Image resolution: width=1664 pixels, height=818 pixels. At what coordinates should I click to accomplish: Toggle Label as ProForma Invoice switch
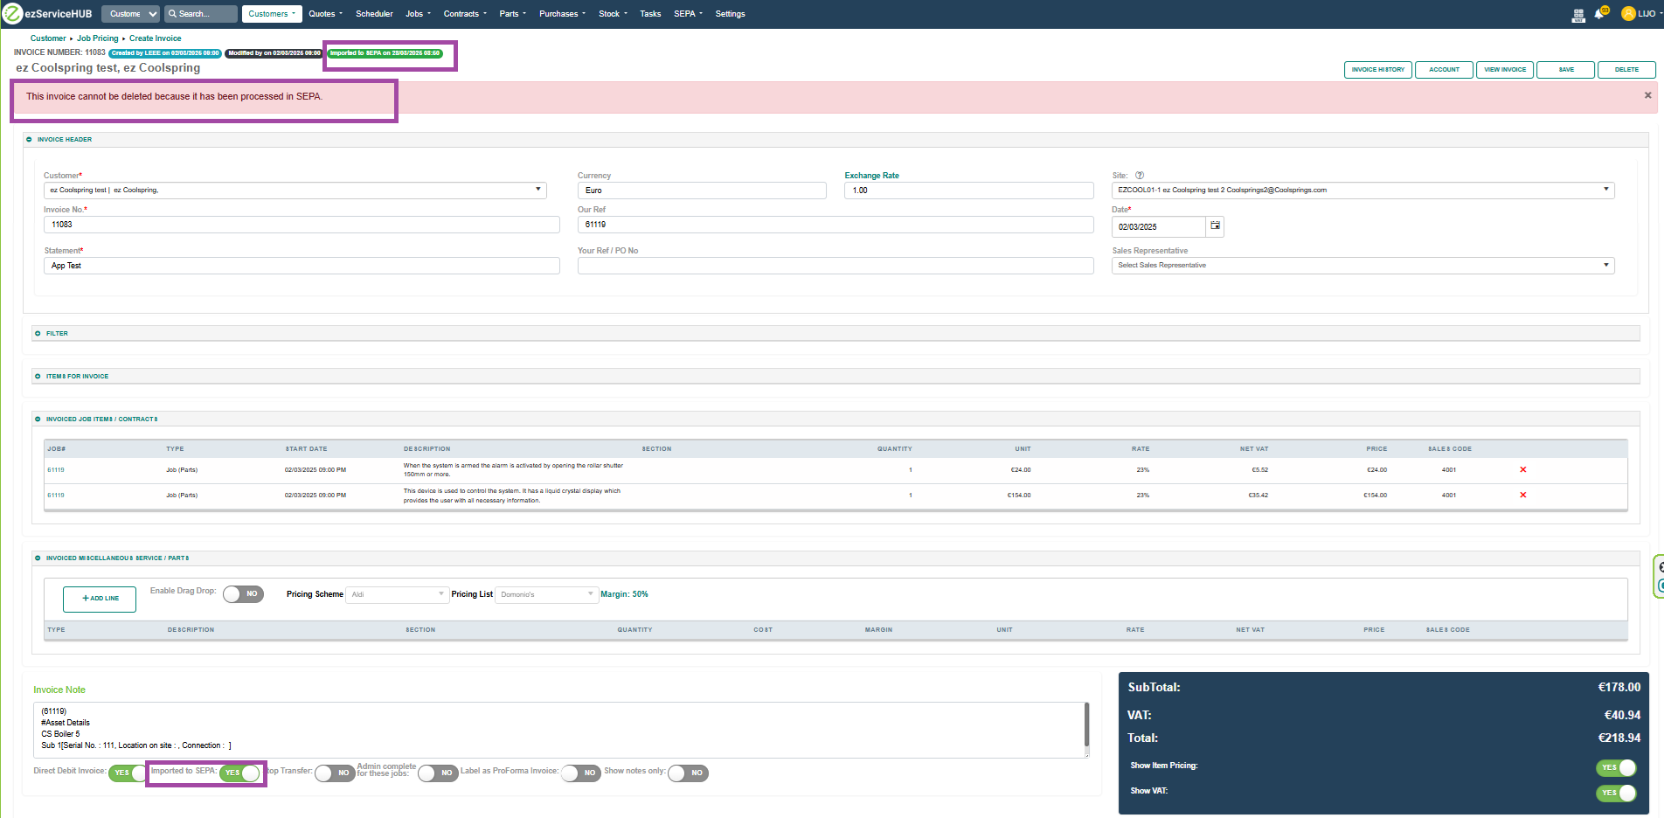[x=580, y=773]
